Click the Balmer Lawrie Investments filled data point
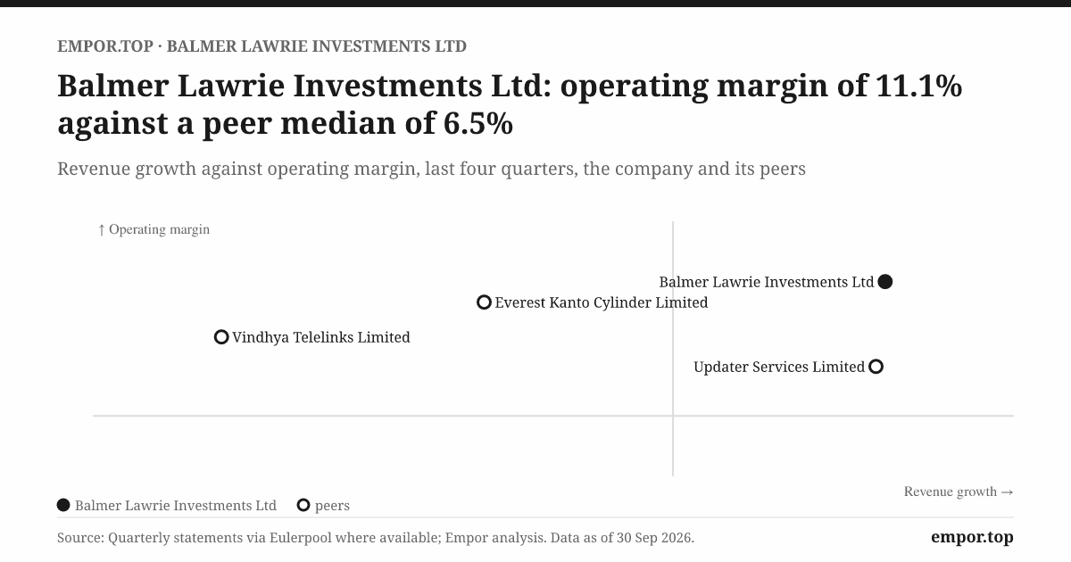The height and width of the screenshot is (562, 1071). (x=885, y=282)
